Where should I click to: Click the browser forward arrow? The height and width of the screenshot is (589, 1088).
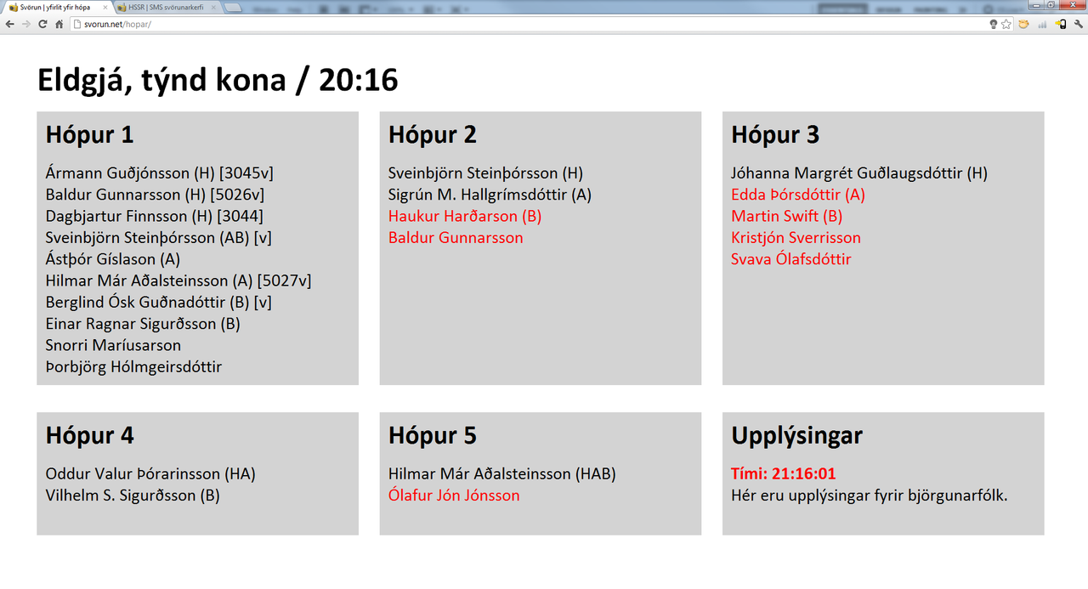pos(25,24)
